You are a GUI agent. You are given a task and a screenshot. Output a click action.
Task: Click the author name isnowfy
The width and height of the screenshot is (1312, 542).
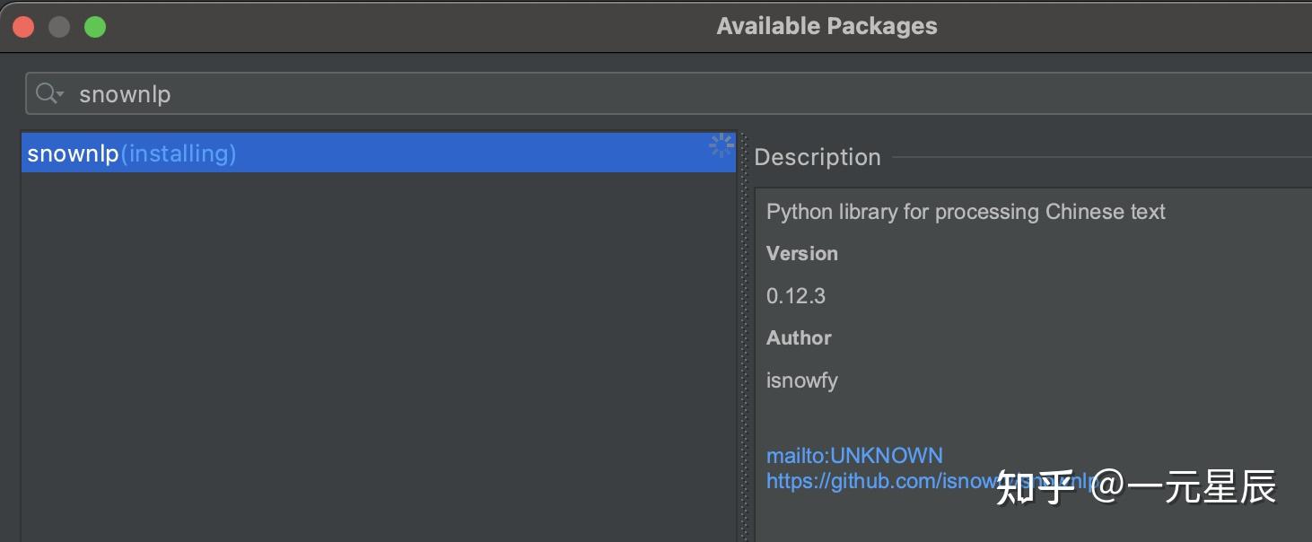tap(802, 380)
